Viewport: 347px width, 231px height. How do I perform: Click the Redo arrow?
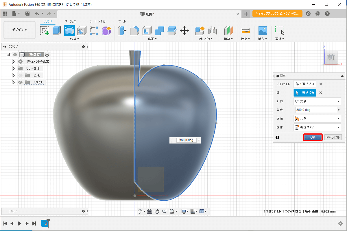coord(49,14)
